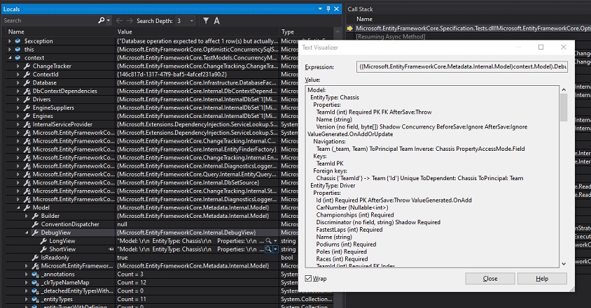Open the visualizer dropdown arrow for ShortView
The image size is (591, 308).
tap(275, 249)
